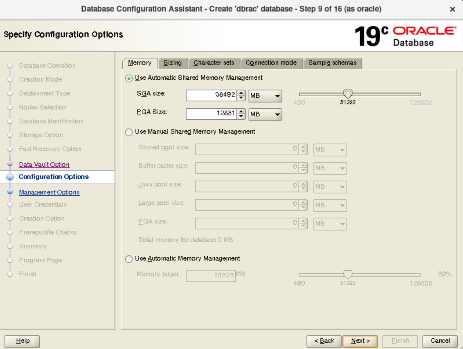Click the Configuration Options step bullet
Image resolution: width=463 pixels, height=349 pixels.
(10, 177)
